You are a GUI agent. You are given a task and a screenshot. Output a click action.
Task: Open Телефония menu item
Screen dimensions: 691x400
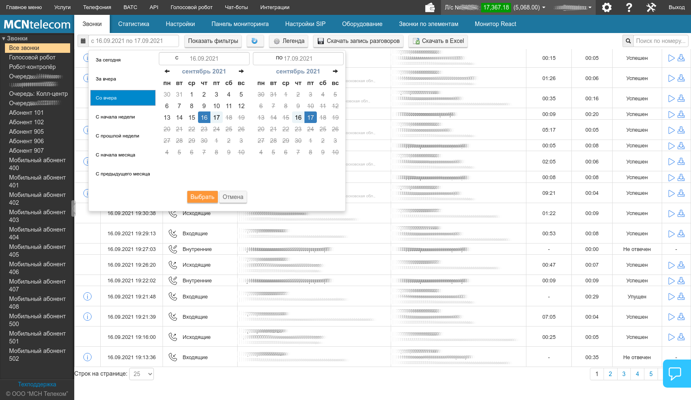coord(97,7)
